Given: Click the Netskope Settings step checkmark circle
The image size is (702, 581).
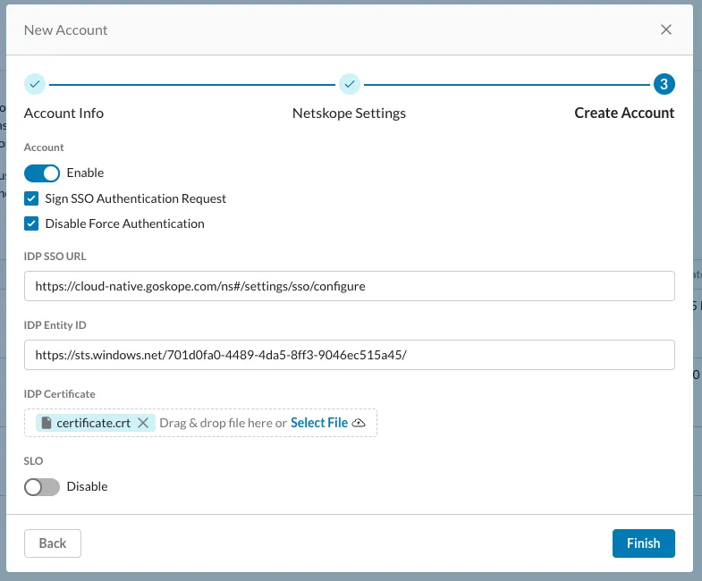Looking at the screenshot, I should pyautogui.click(x=350, y=84).
